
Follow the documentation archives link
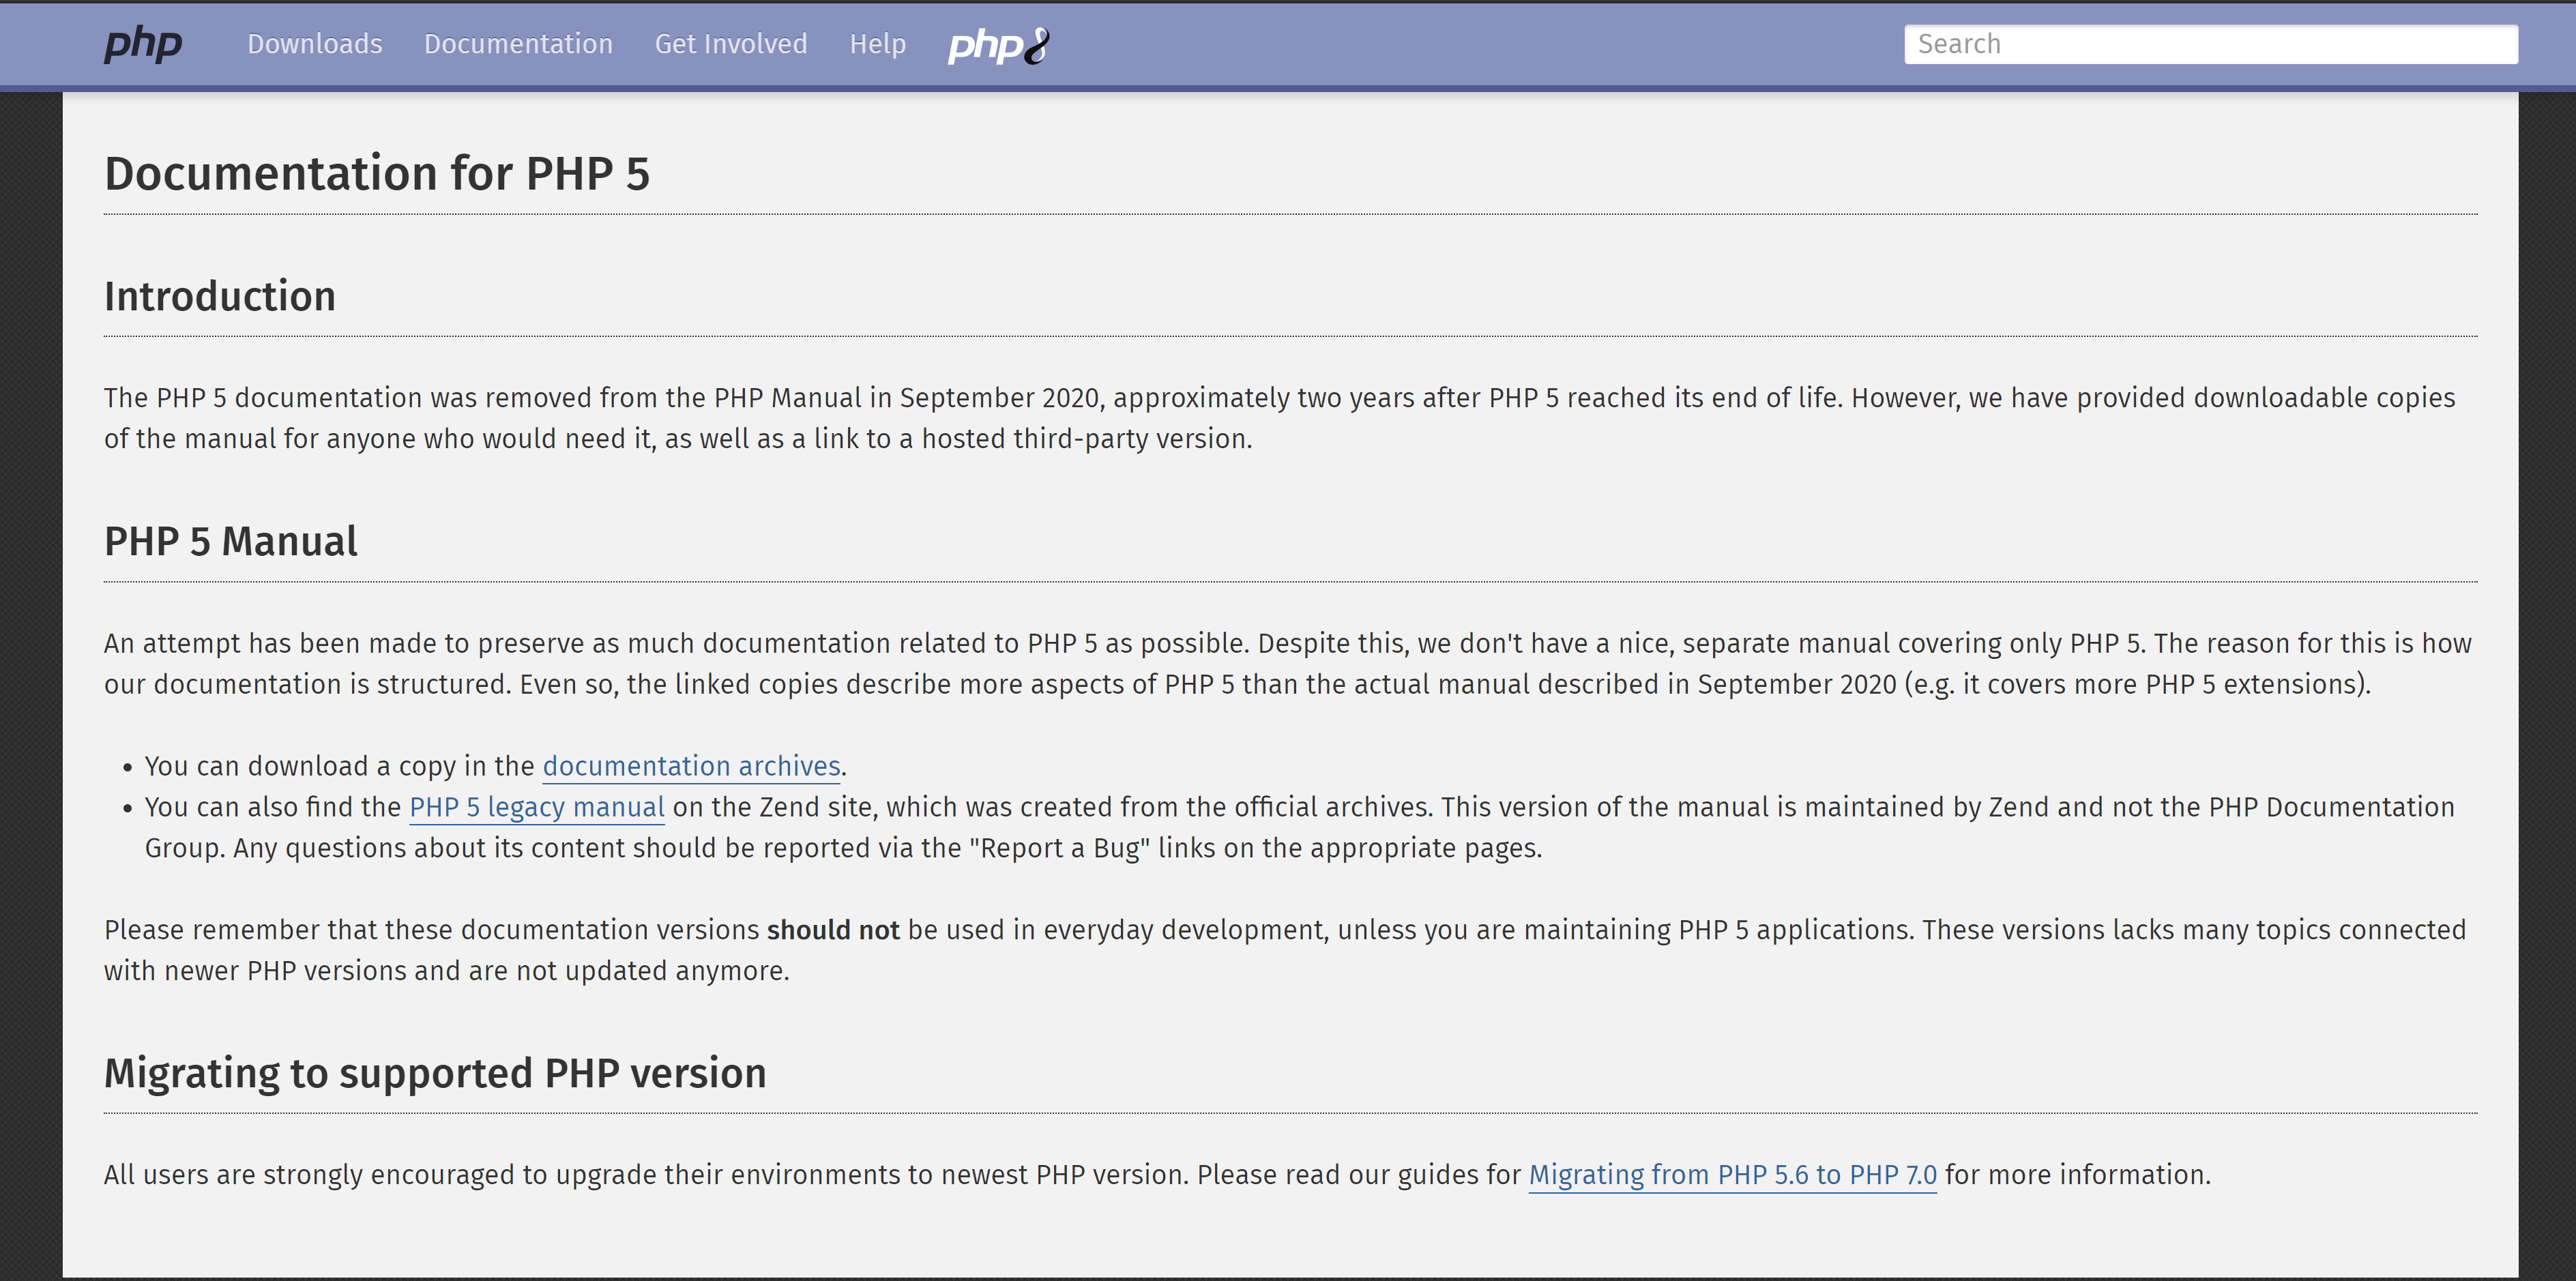[x=691, y=766]
